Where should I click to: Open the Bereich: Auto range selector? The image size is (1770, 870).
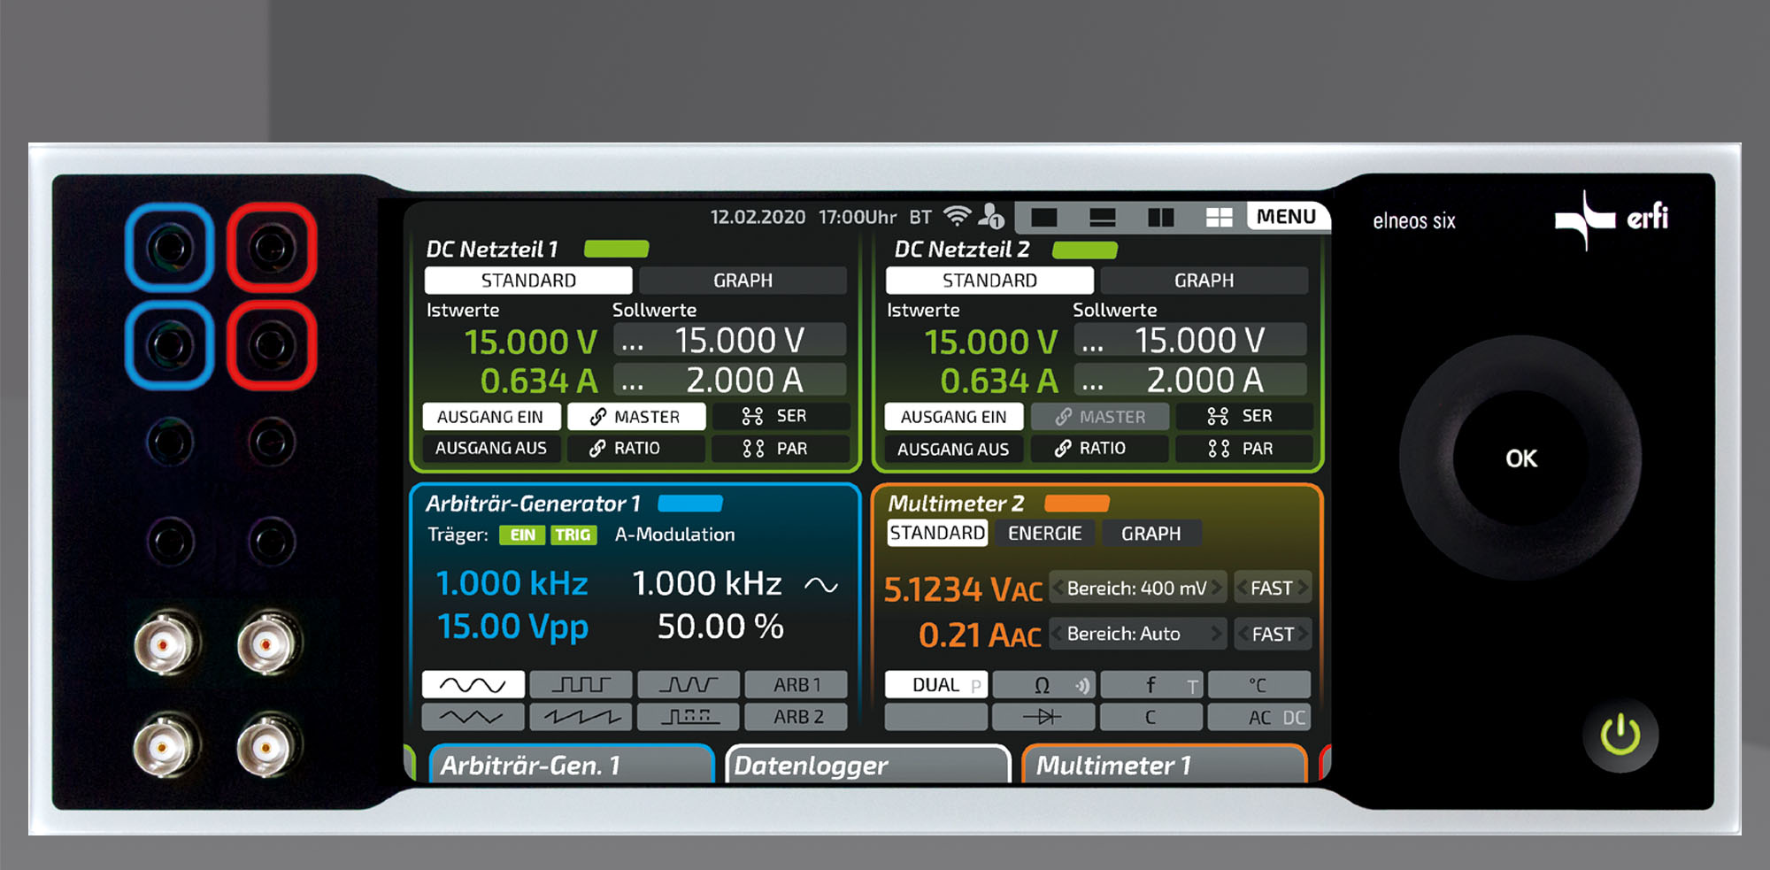pos(1136,634)
